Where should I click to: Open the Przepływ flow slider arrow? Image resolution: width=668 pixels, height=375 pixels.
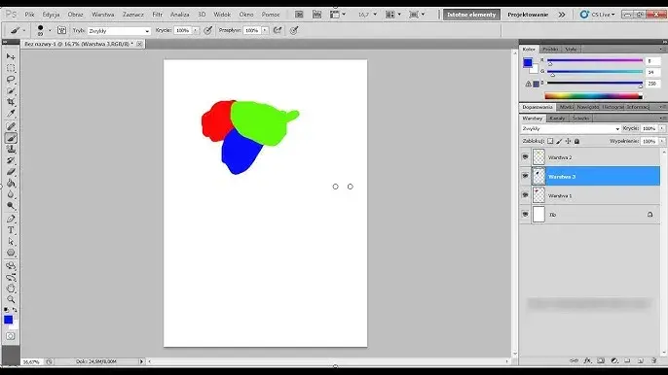pos(265,31)
